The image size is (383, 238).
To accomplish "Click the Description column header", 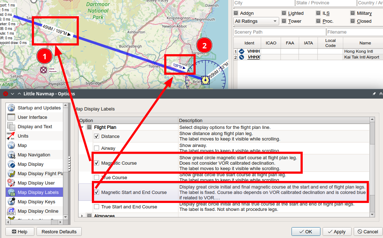I will 274,121.
